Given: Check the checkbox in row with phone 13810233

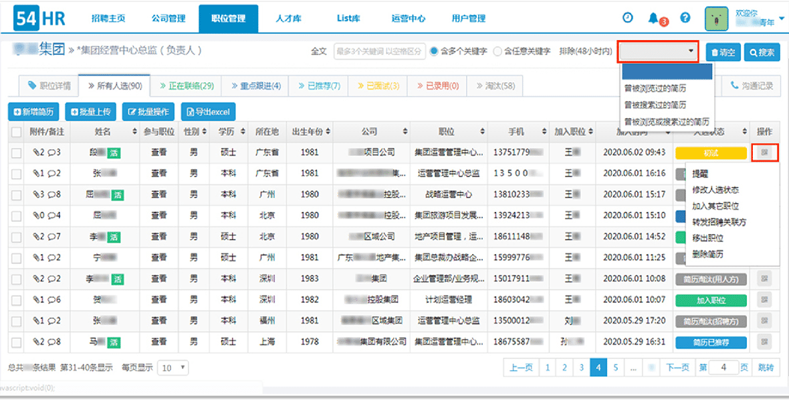Looking at the screenshot, I should (17, 194).
